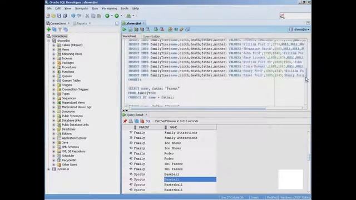Switch to the Reports tab
This screenshot has height=200, width=356.
click(x=82, y=23)
